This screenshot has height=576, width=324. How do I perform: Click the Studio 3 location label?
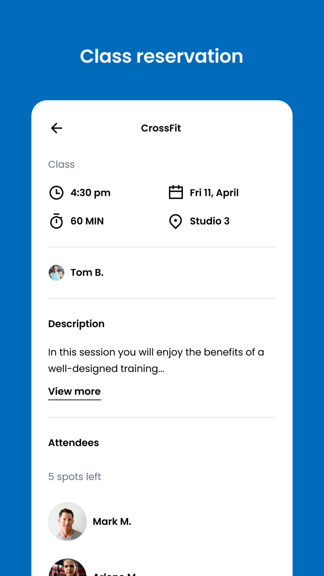point(210,221)
